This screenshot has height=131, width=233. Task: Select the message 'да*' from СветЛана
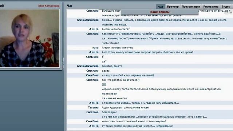pyautogui.click(x=104, y=61)
